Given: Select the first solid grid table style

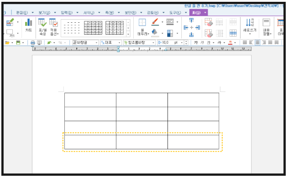Looking at the screenshot, I should point(93,28).
